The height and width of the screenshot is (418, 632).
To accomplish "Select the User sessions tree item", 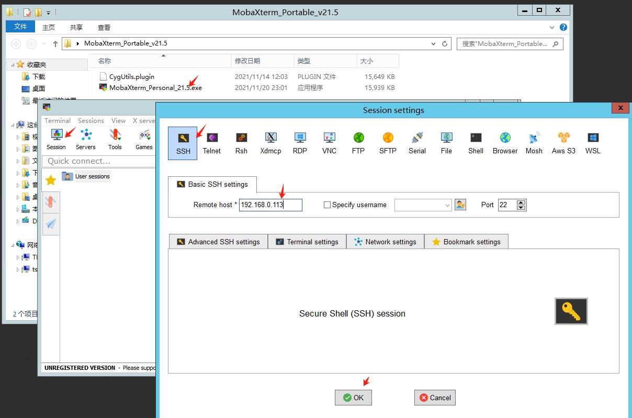I will (x=86, y=176).
